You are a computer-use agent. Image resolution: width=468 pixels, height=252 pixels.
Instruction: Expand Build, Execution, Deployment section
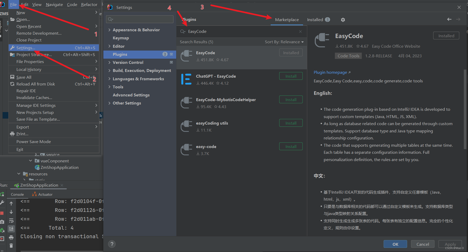109,71
